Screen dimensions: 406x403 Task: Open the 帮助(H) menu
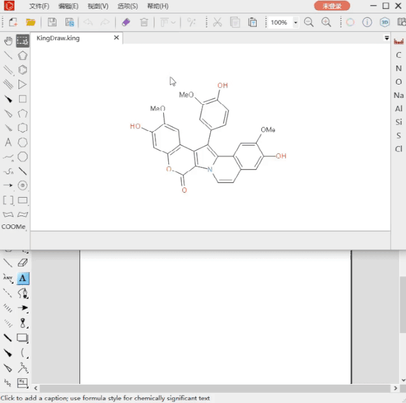pyautogui.click(x=158, y=6)
